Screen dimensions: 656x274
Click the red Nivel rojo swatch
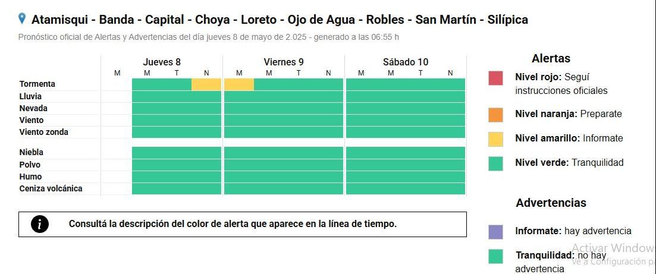(x=495, y=78)
